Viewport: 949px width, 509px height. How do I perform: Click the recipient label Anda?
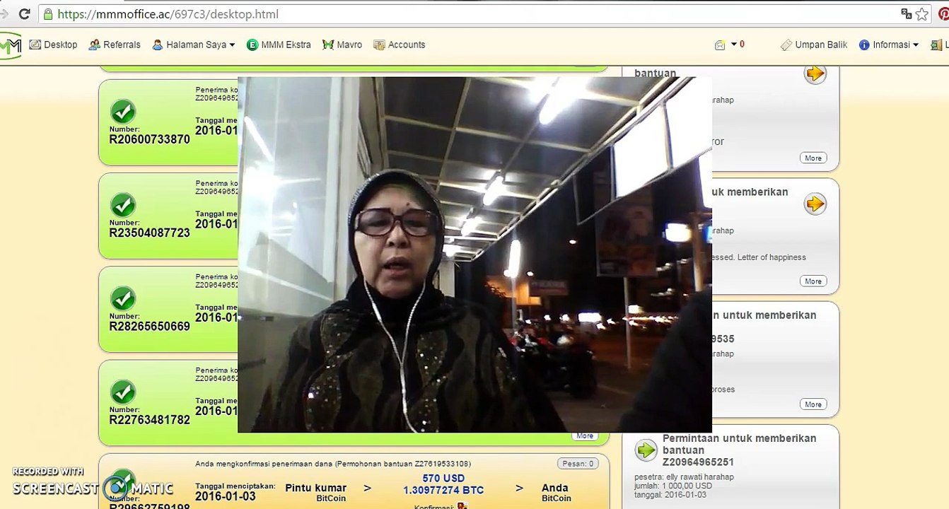pyautogui.click(x=555, y=488)
